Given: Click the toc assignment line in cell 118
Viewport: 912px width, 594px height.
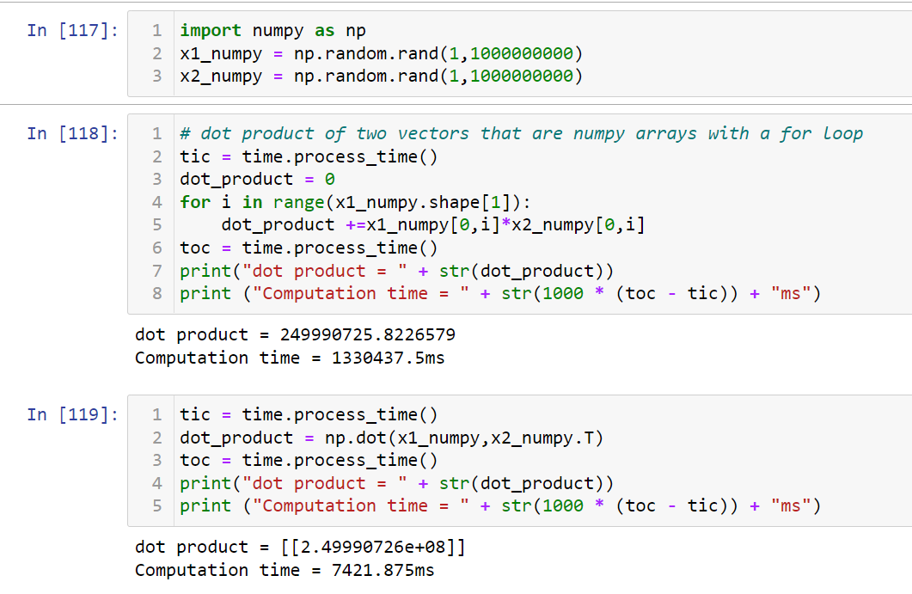Looking at the screenshot, I should pos(309,248).
